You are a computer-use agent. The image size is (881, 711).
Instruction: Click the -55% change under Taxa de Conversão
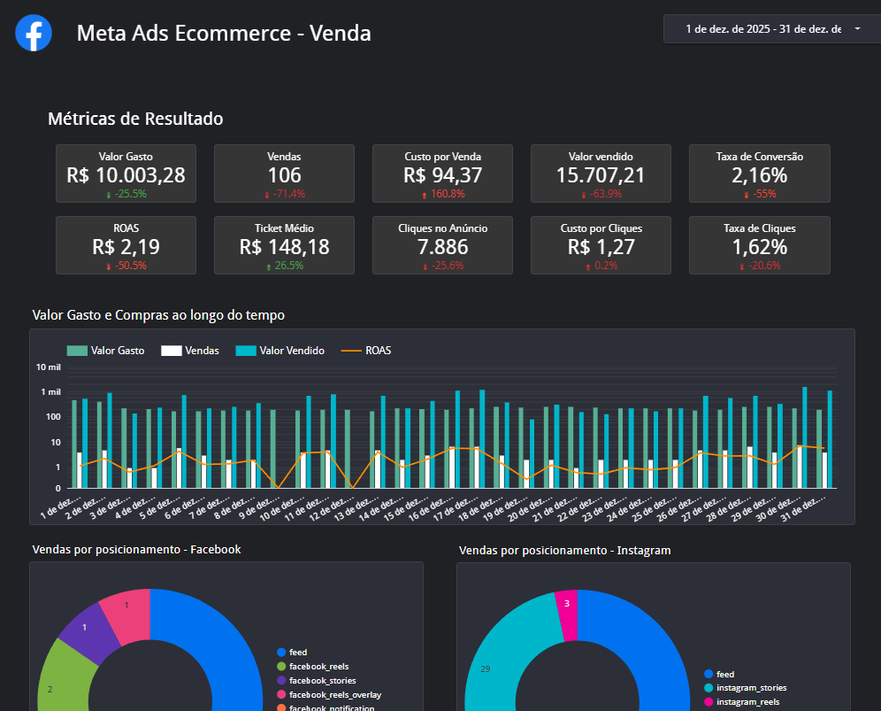pyautogui.click(x=760, y=194)
